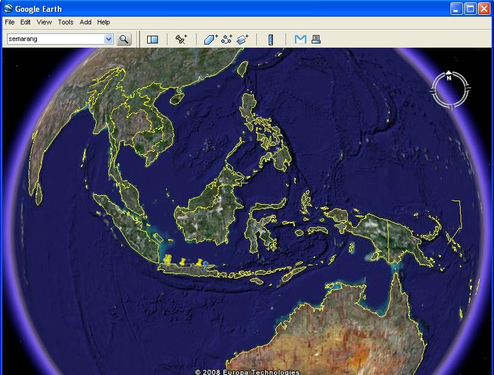Minimize the Google Earth window
The height and width of the screenshot is (375, 494).
coord(456,9)
